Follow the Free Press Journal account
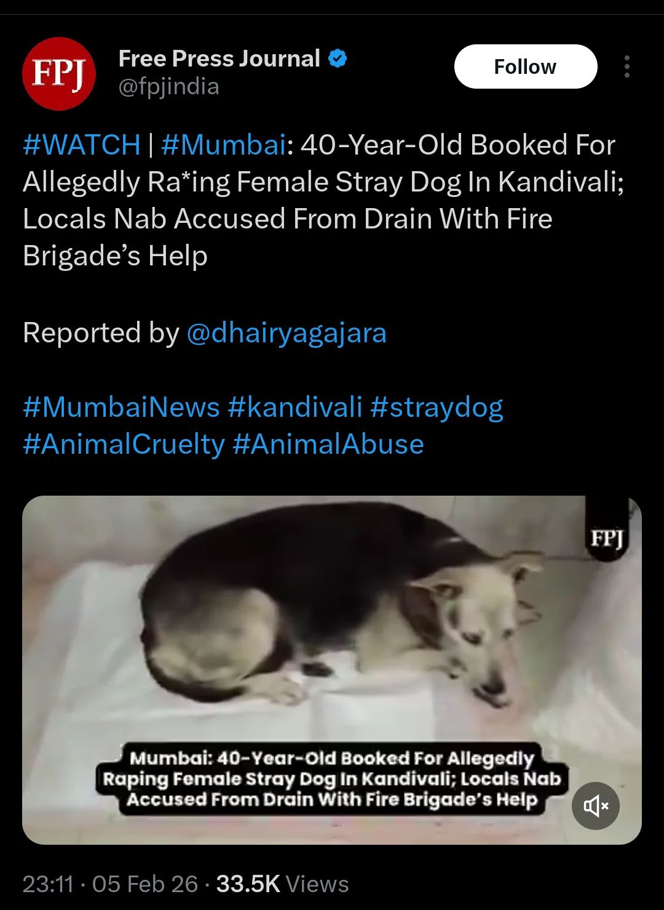664x910 pixels. [x=526, y=66]
